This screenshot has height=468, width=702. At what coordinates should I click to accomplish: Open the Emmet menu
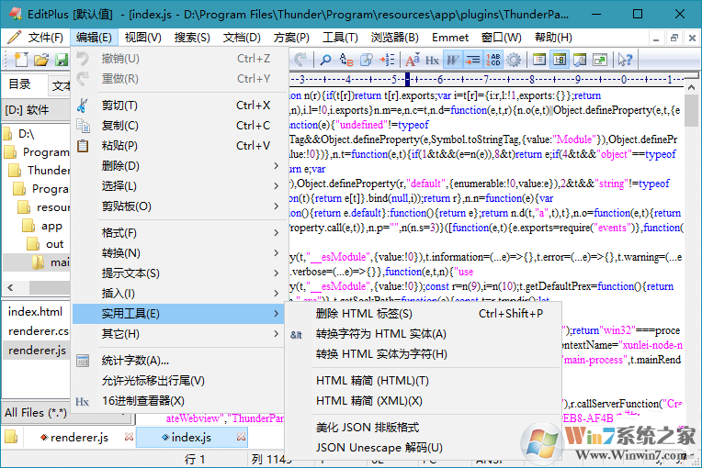[x=450, y=38]
